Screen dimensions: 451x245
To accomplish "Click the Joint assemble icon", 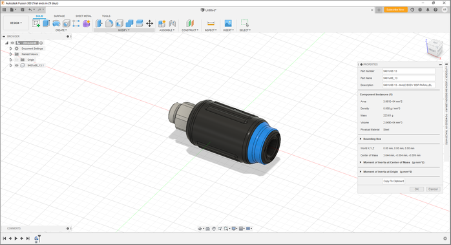I will (x=173, y=23).
